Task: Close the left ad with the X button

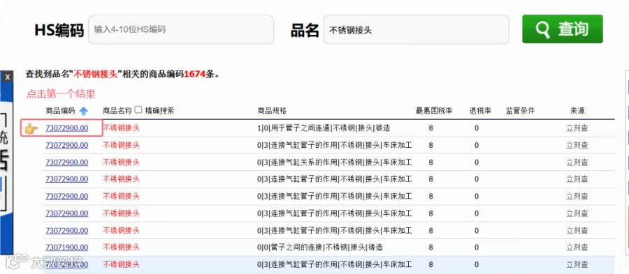Action: coord(7,77)
